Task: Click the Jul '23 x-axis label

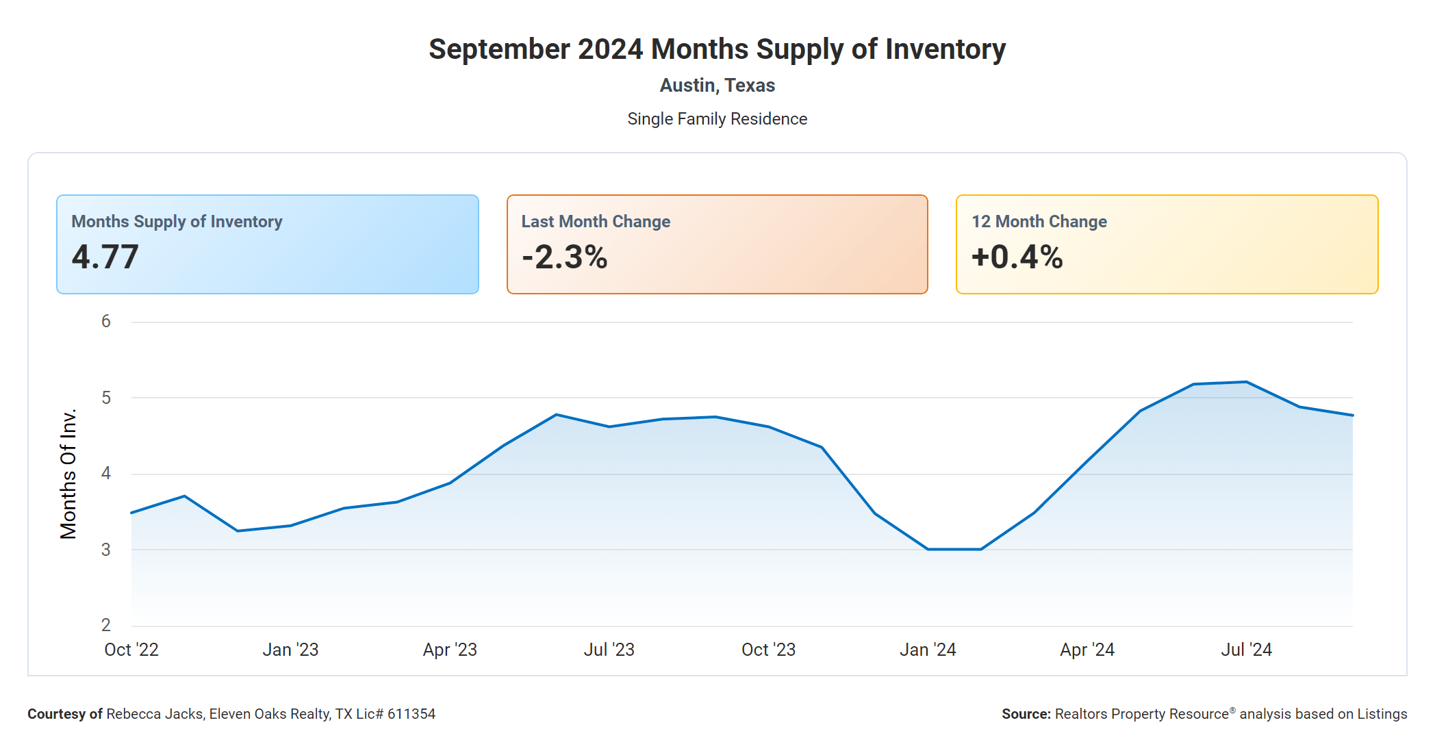Action: (x=609, y=650)
